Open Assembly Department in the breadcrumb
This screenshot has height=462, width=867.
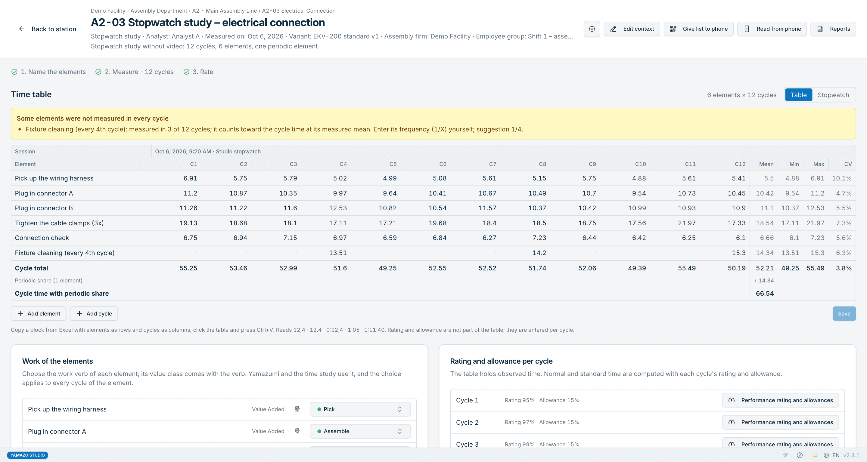tap(159, 11)
